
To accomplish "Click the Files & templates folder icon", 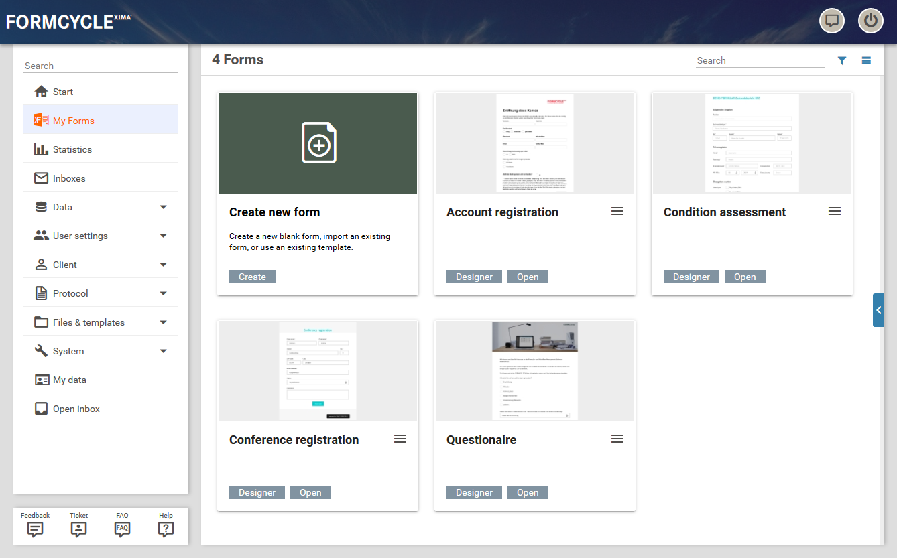I will [42, 322].
